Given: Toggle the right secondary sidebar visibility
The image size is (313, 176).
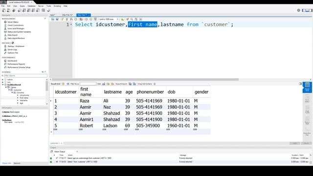Looking at the screenshot, I should [311, 10].
